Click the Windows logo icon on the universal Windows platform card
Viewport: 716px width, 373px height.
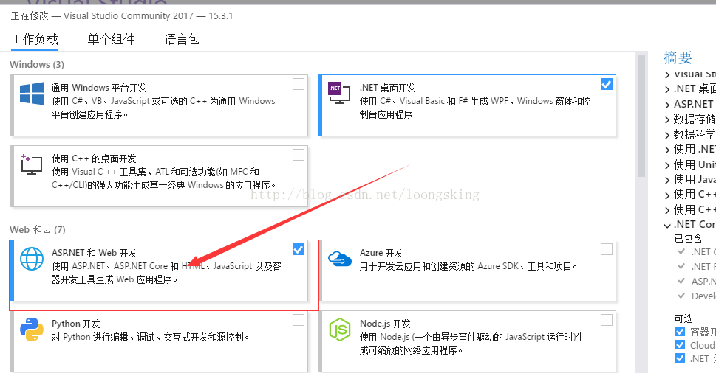32,94
